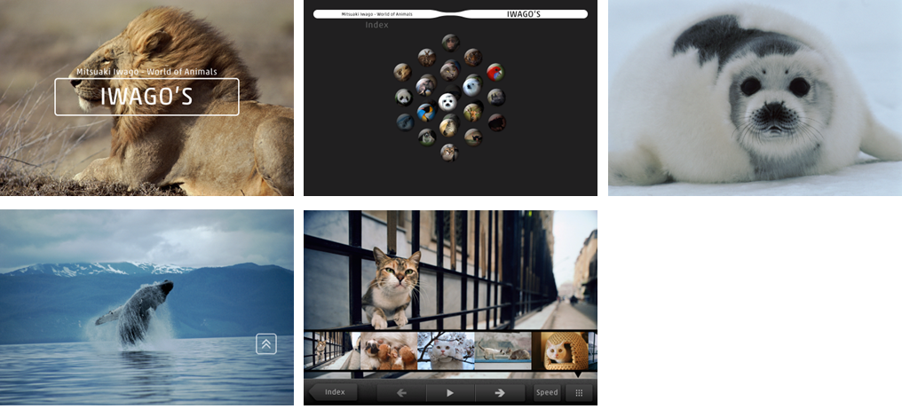Toggle the thumbnail grid icon
The image size is (902, 409).
click(579, 393)
